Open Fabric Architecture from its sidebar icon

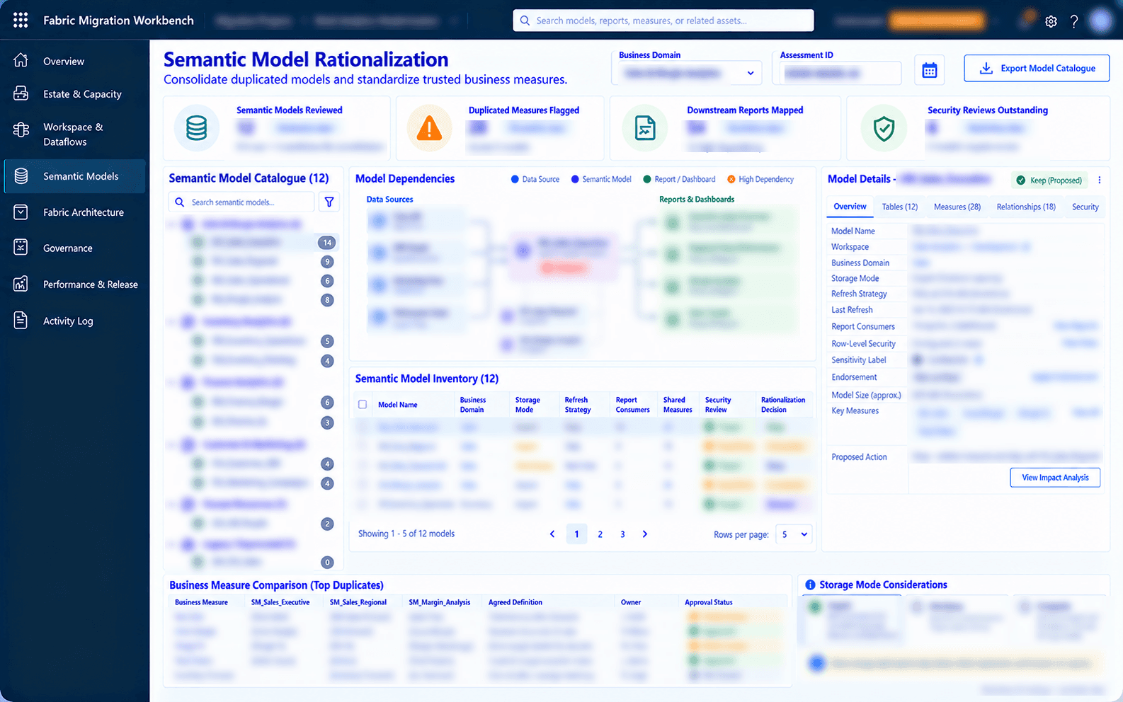point(21,212)
